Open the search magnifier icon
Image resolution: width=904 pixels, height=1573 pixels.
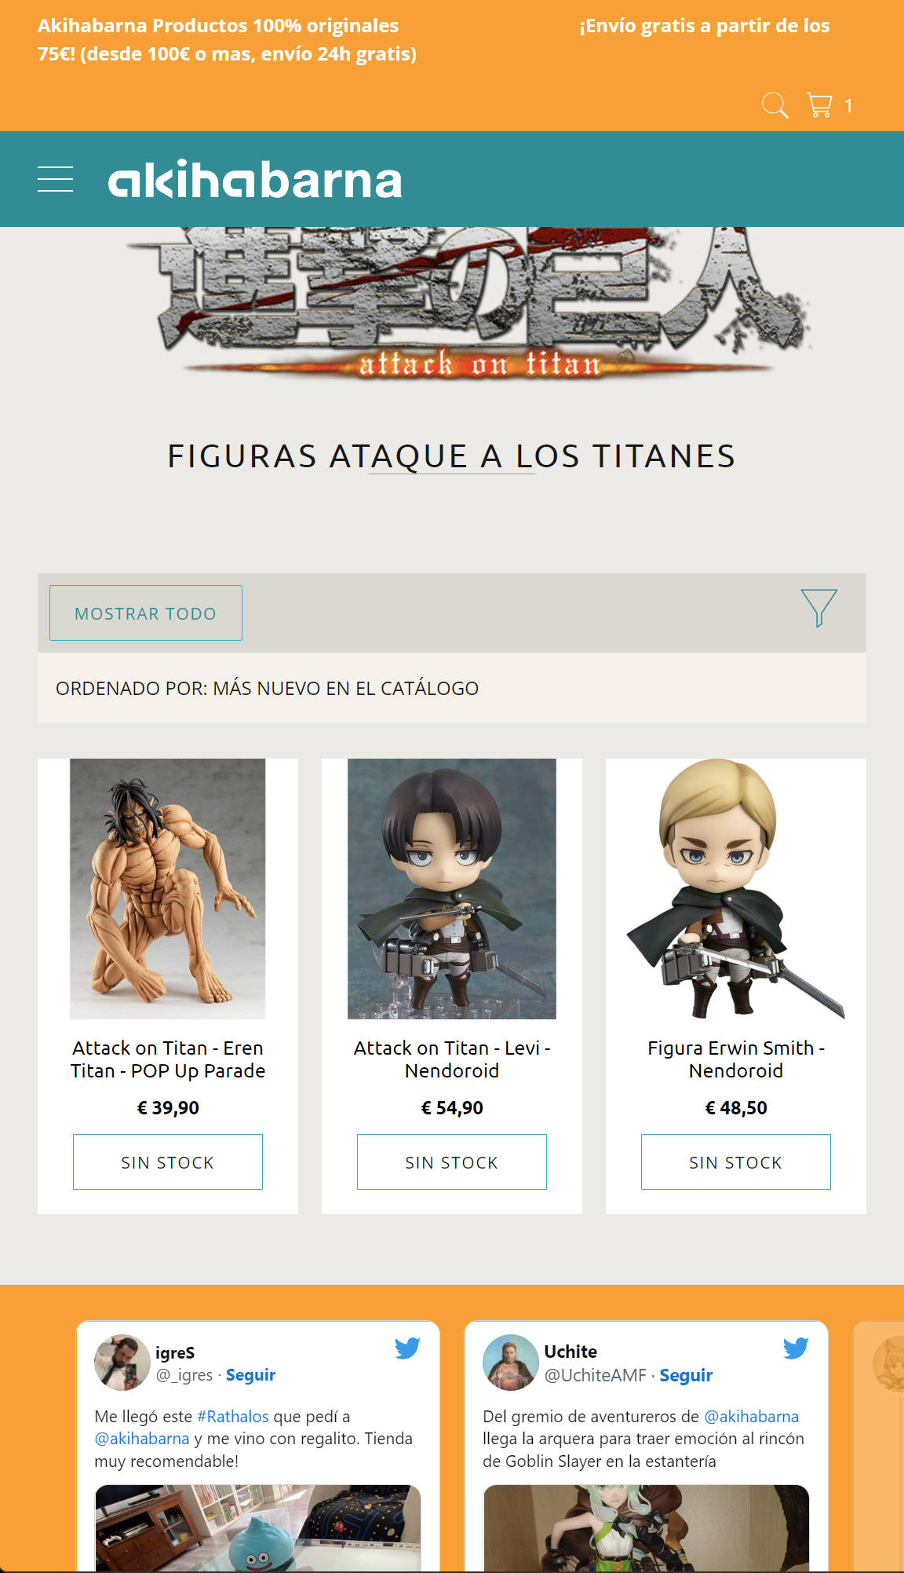[775, 105]
